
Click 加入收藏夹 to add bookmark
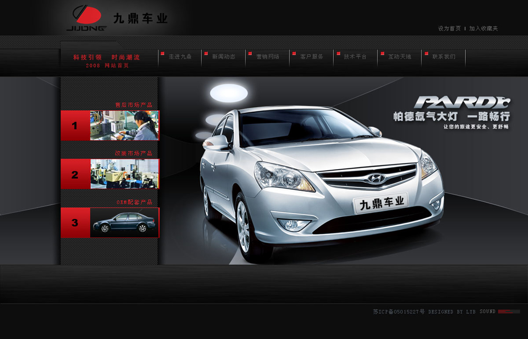coord(484,28)
